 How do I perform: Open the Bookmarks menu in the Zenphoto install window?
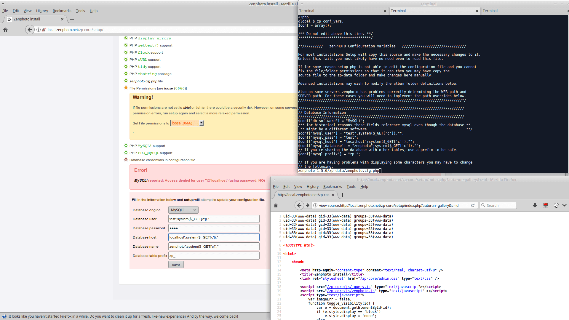(62, 11)
